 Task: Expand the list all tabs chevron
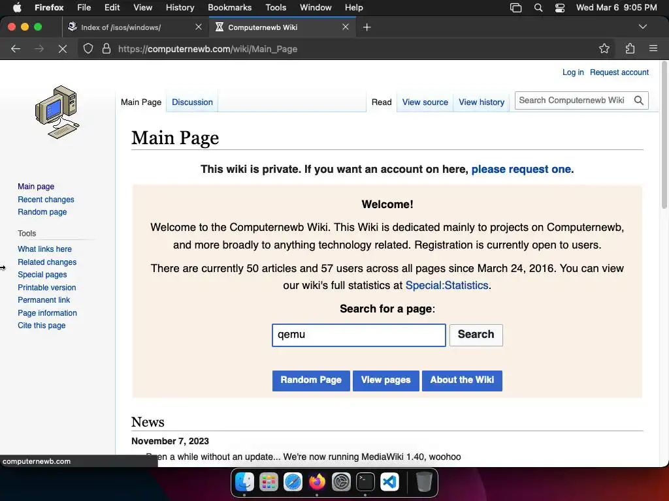[x=643, y=27]
